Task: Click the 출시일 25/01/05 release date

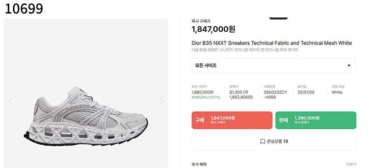Action: pos(306,92)
